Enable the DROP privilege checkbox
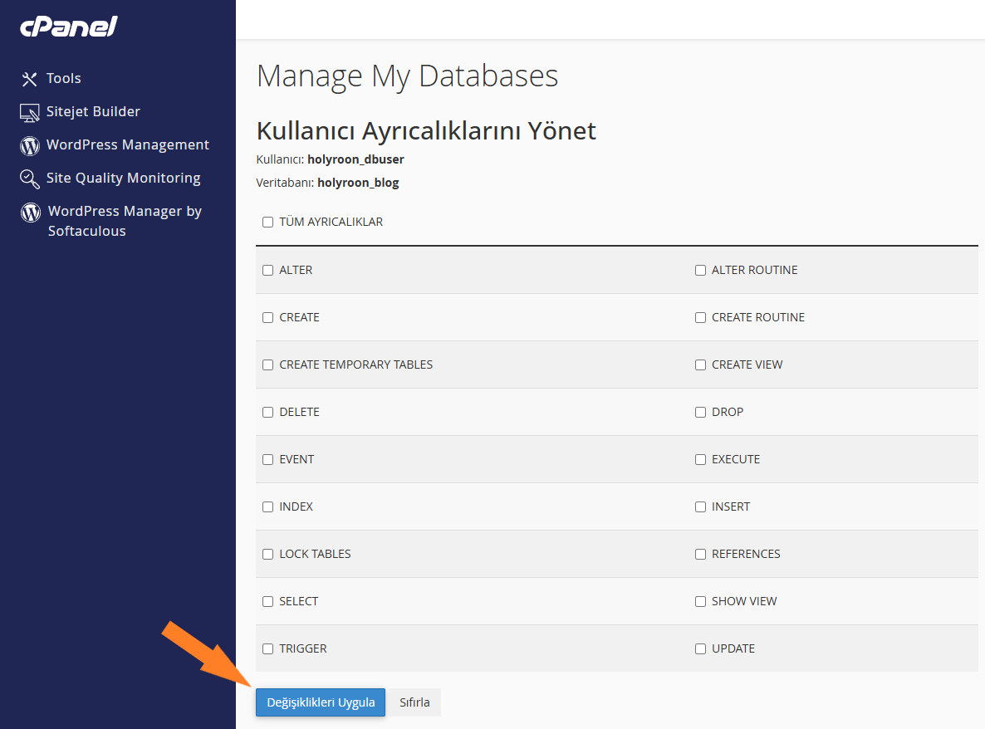This screenshot has width=985, height=729. coord(700,412)
